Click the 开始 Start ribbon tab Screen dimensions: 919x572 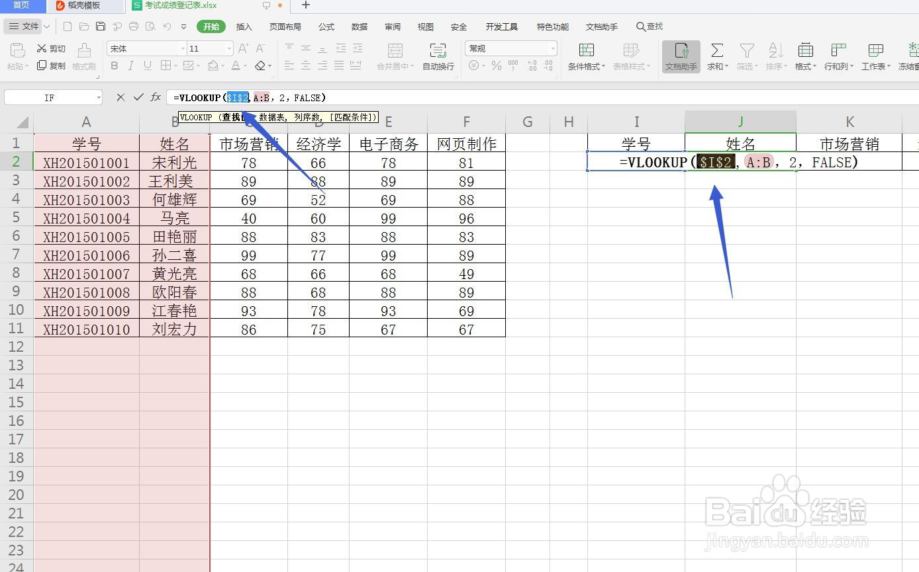coord(211,26)
